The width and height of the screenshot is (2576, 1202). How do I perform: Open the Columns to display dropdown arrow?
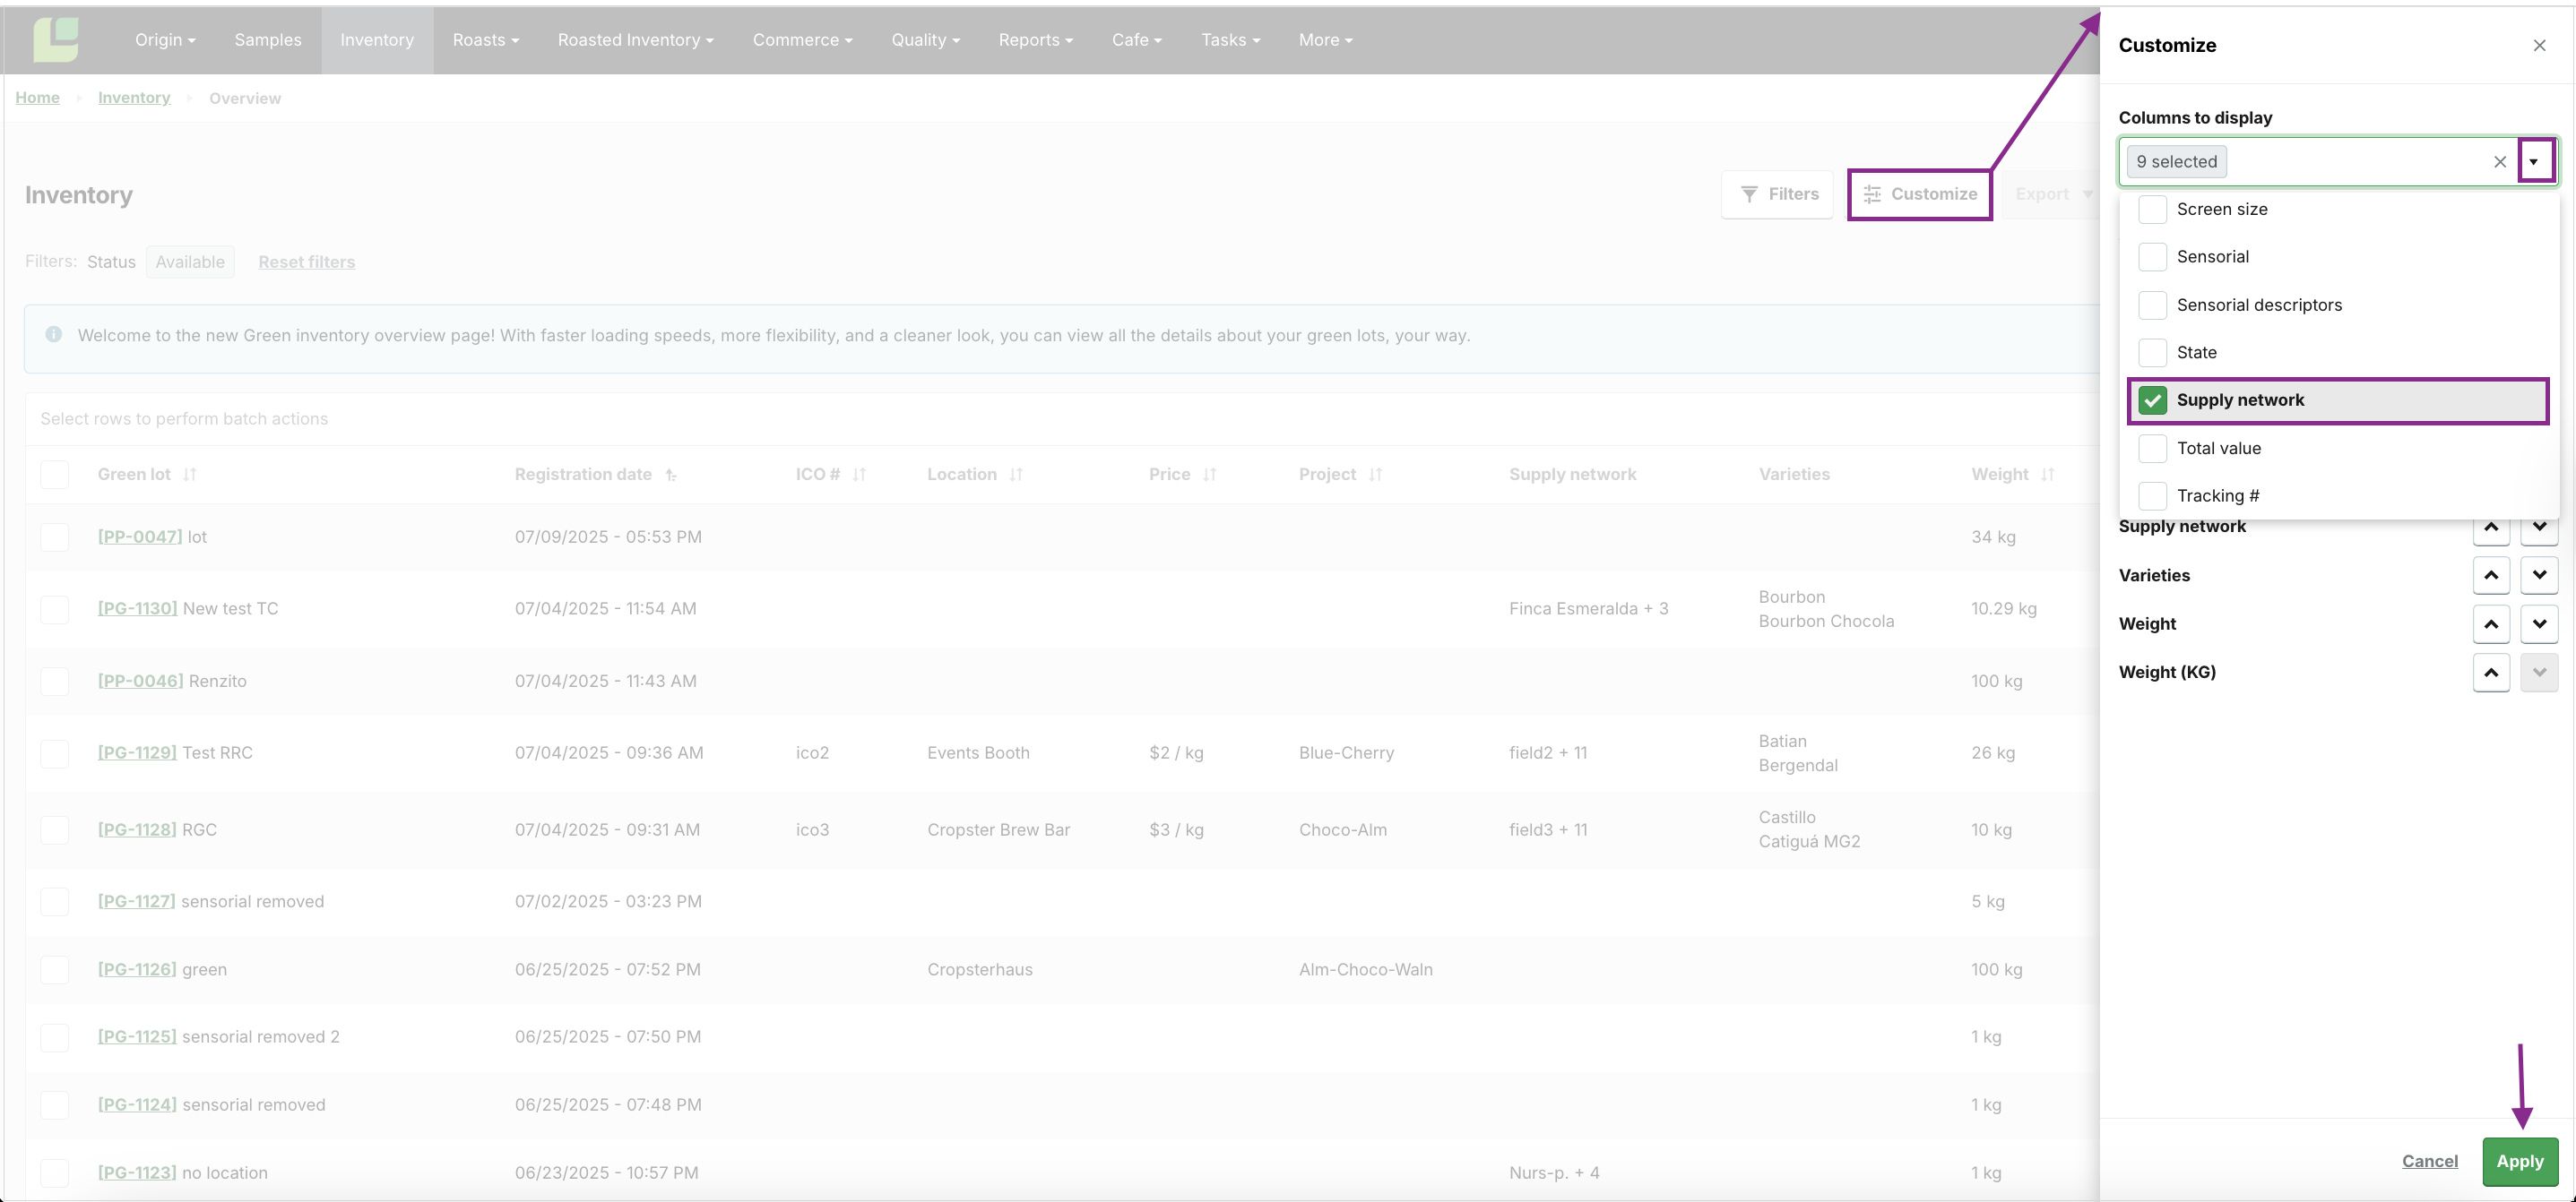(2534, 162)
